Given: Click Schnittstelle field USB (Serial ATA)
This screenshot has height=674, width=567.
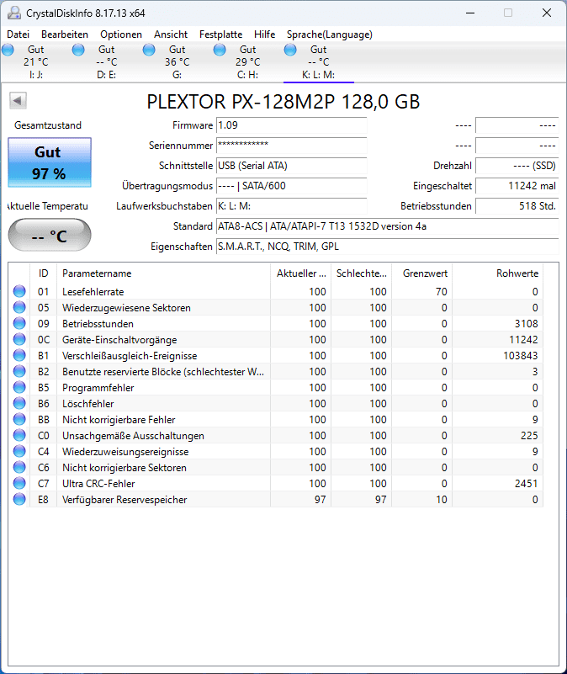Looking at the screenshot, I should 291,166.
